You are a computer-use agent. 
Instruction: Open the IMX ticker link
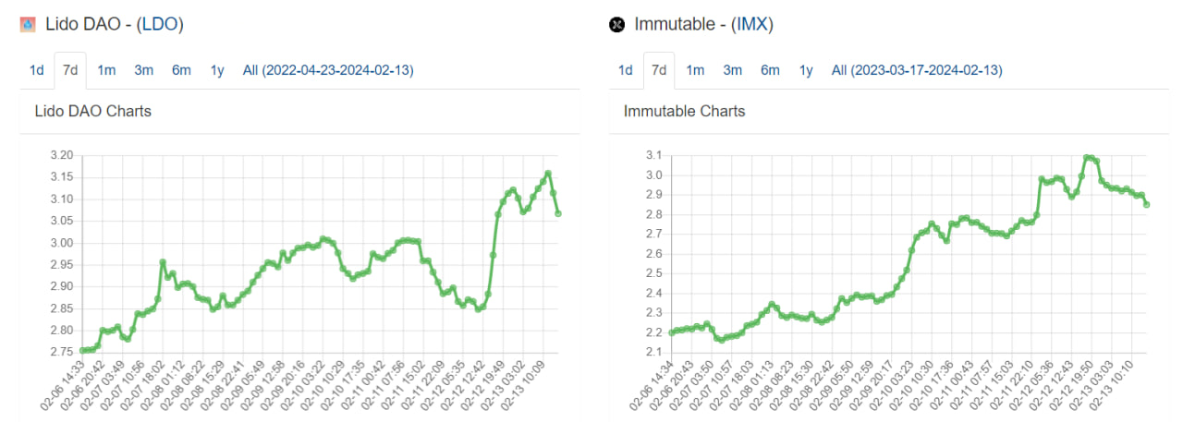(x=751, y=25)
